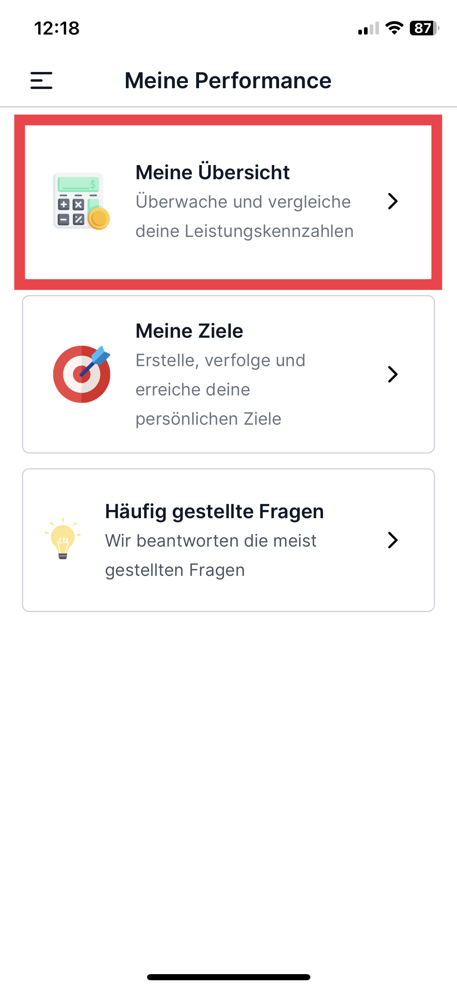The height and width of the screenshot is (990, 457).
Task: Tap the battery indicator in status bar
Action: [424, 28]
